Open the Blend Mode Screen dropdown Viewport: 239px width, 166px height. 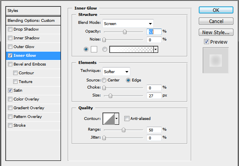pos(128,23)
